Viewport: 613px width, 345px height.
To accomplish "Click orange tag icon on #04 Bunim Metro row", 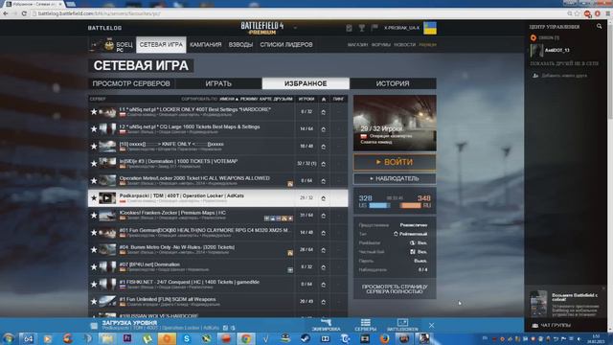I will coord(290,253).
